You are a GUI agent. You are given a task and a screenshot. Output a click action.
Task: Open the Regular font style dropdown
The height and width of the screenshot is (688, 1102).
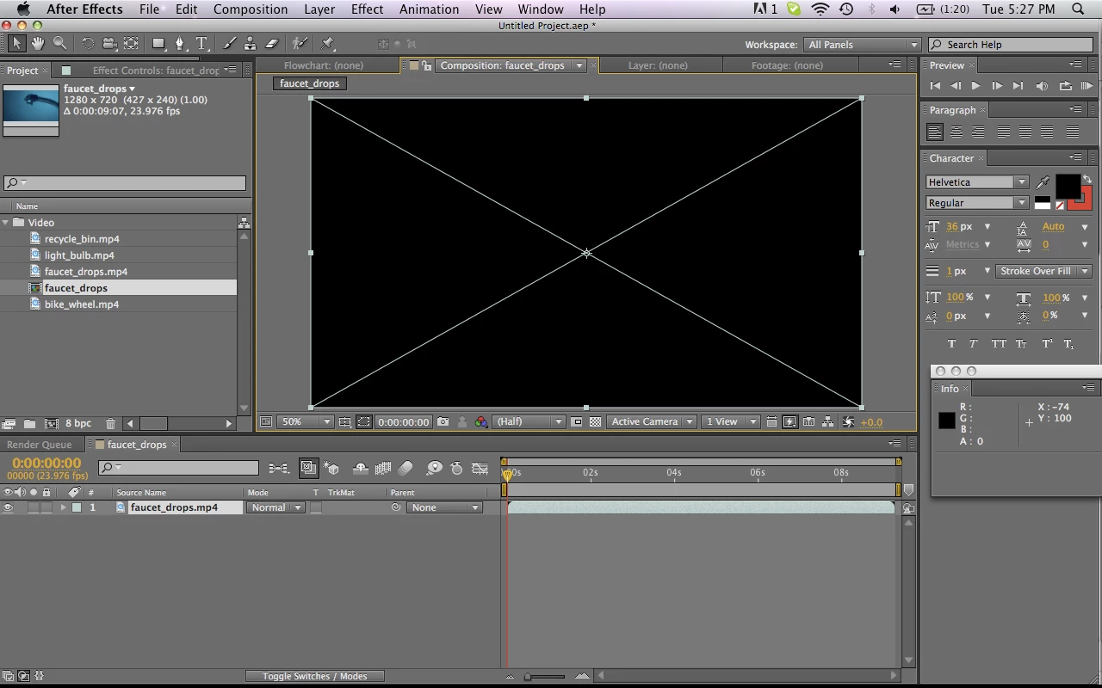point(977,203)
